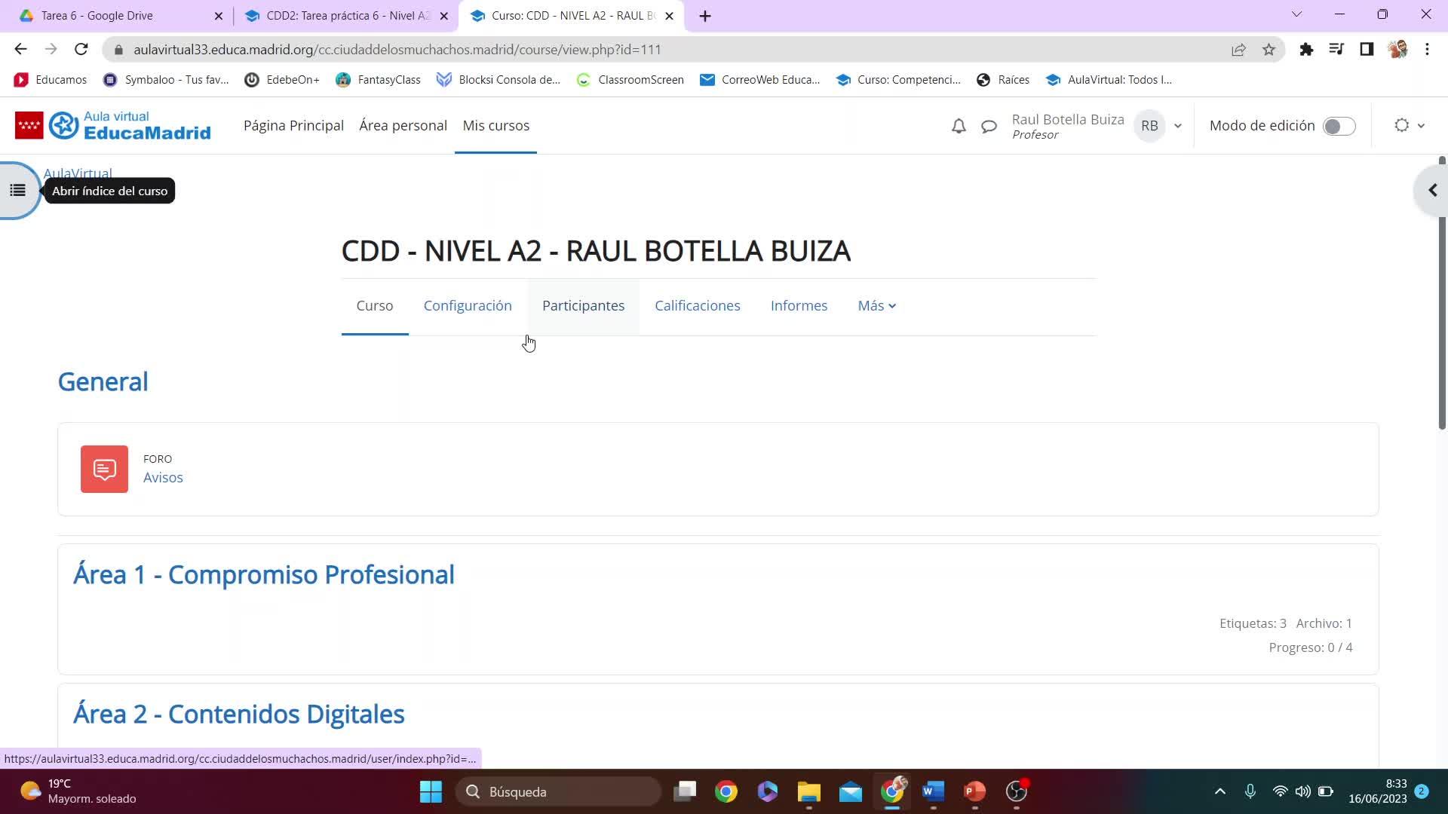Screen dimensions: 1448x814
Task: Go to Página Principal link
Action: (293, 125)
